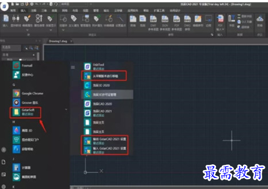Expand the dropdown under Create Block
This screenshot has height=189, width=268.
pyautogui.click(x=63, y=30)
